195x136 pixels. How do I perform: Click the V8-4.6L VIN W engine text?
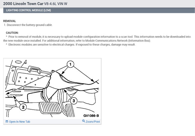pyautogui.click(x=55, y=4)
